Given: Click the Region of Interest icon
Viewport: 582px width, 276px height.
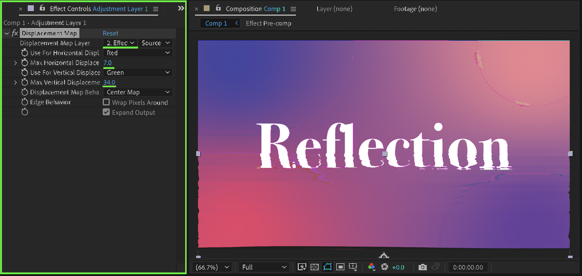Looking at the screenshot, I should click(340, 267).
